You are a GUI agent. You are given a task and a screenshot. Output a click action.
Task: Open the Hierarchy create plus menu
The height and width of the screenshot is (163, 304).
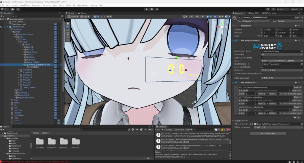pyautogui.click(x=2, y=16)
